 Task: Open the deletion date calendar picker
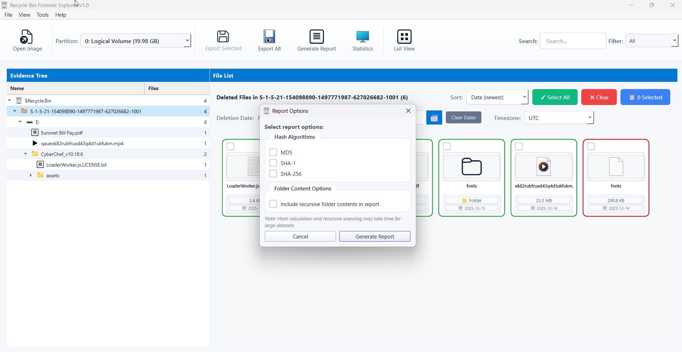pos(434,118)
